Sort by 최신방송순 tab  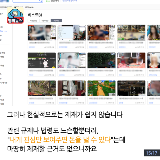(45, 21)
